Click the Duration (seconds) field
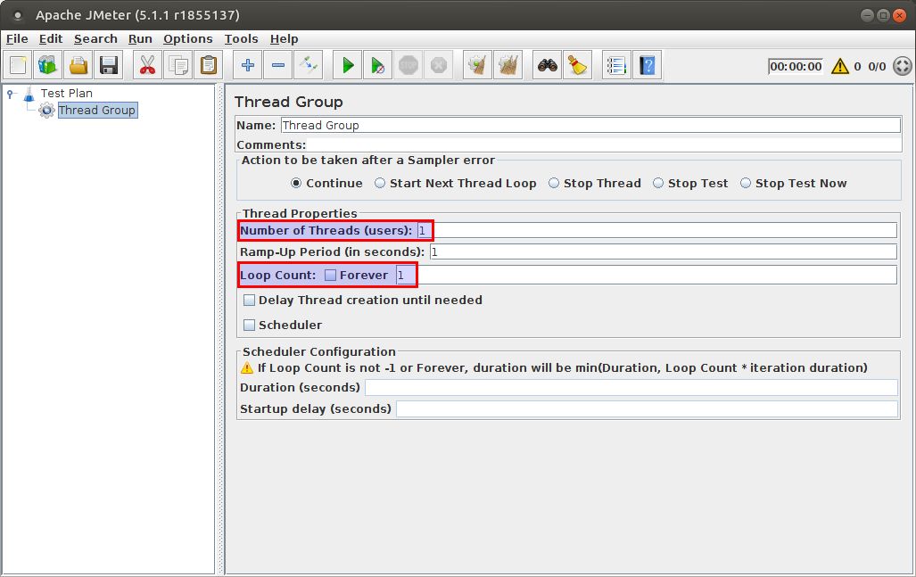Screen dimensions: 916x577 pyautogui.click(x=631, y=388)
